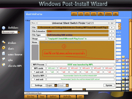This screenshot has height=99, width=132.
Task: Click the Move button in USSF window
Action: coord(34,23)
